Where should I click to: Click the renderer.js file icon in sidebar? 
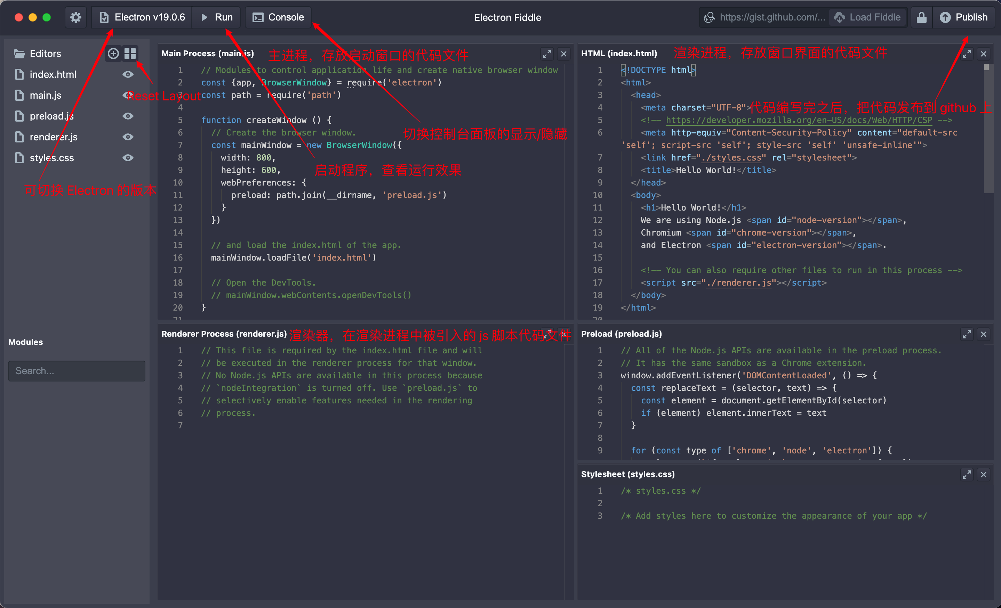coord(19,137)
